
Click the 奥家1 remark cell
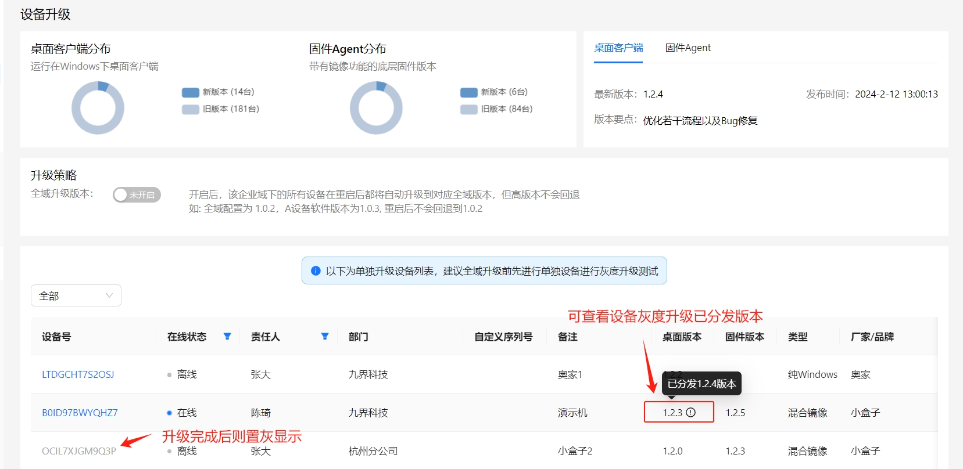tap(570, 374)
